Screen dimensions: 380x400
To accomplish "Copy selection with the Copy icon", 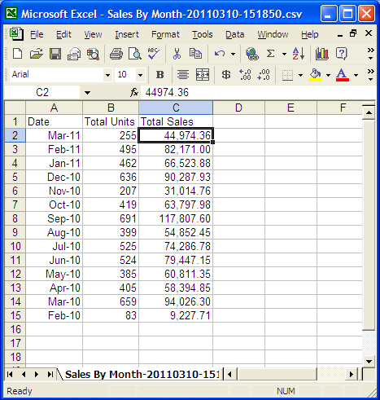I will tap(195, 54).
